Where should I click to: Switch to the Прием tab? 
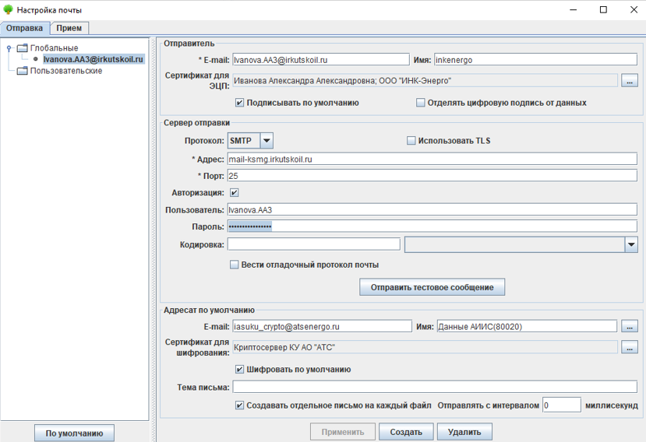pyautogui.click(x=69, y=28)
